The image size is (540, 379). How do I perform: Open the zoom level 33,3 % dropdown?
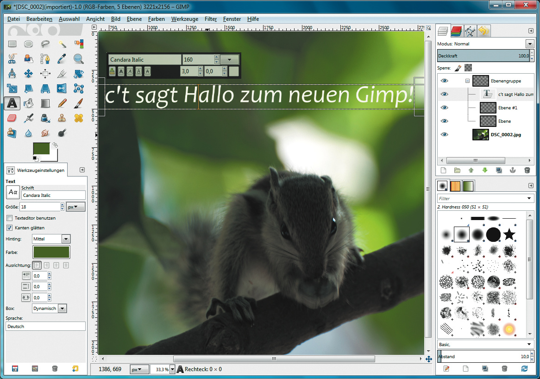[x=172, y=369]
